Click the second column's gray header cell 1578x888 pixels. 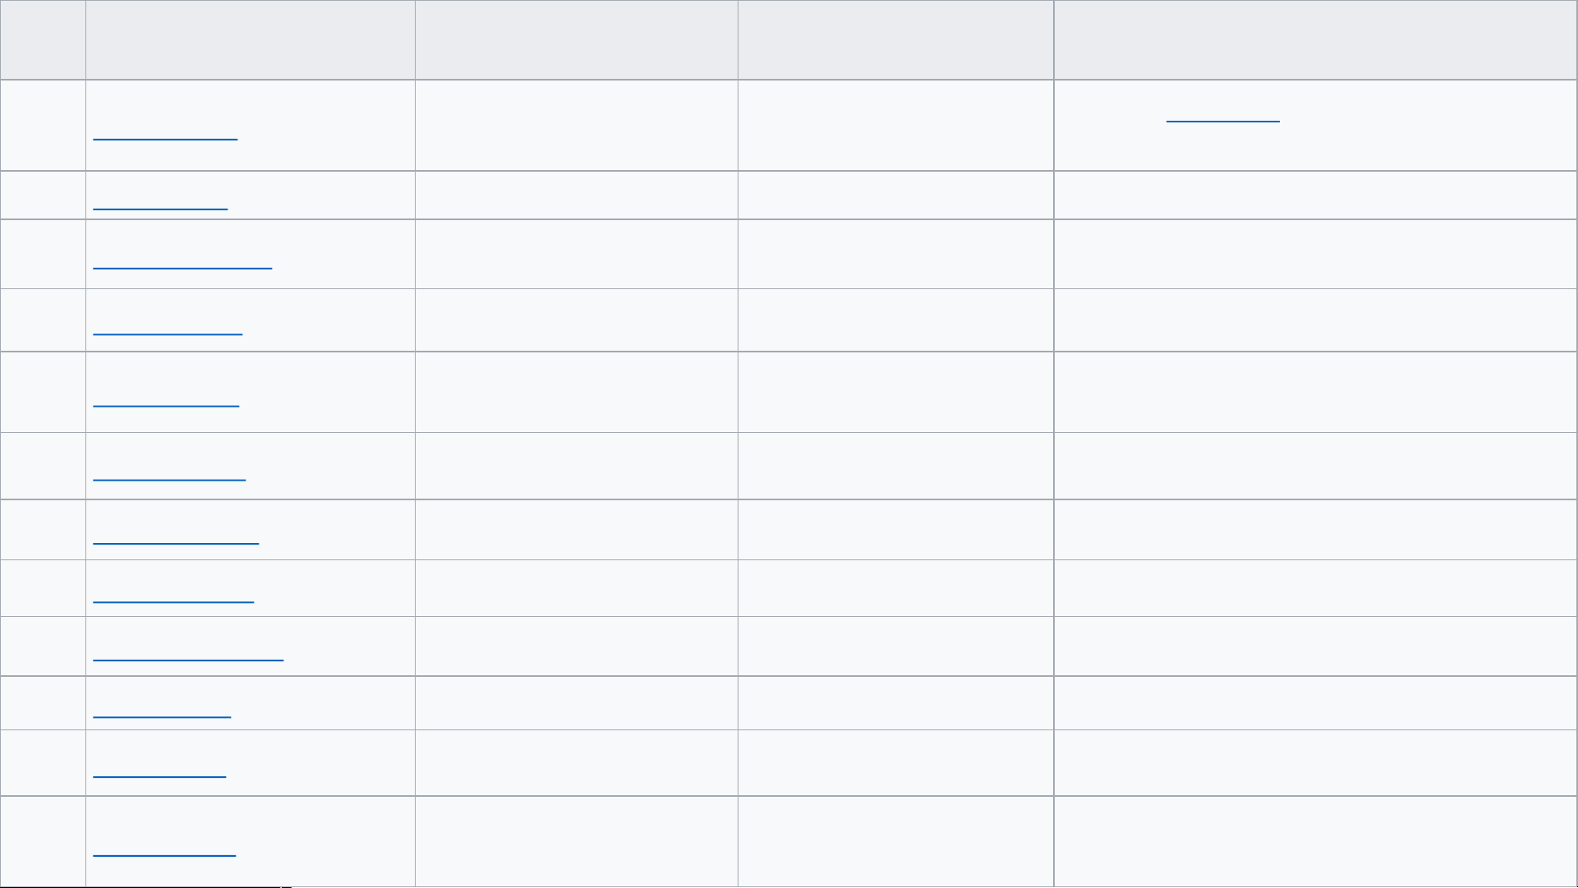pyautogui.click(x=250, y=39)
